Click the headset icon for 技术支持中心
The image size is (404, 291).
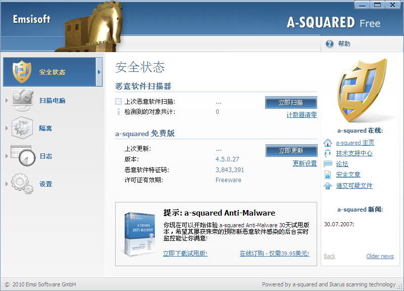(x=328, y=153)
